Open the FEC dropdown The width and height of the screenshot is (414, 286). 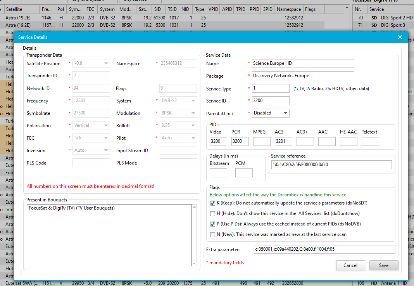[91, 138]
